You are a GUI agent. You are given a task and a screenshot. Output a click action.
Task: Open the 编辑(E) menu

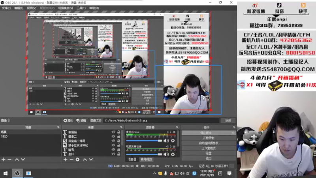(x=19, y=8)
